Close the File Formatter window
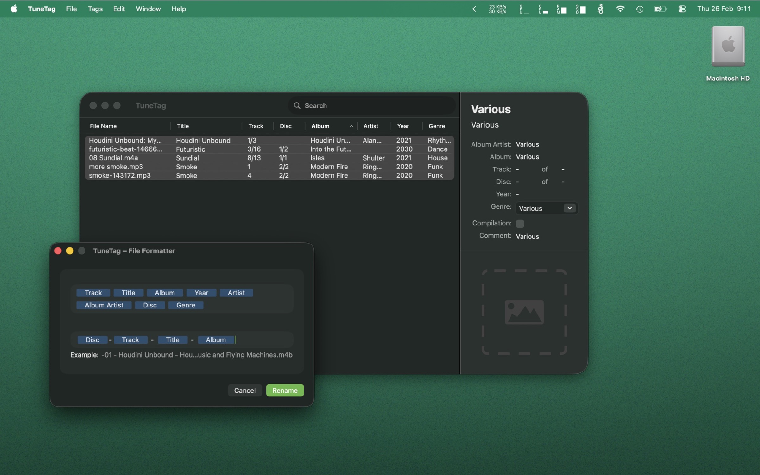Viewport: 760px width, 475px height. (58, 251)
